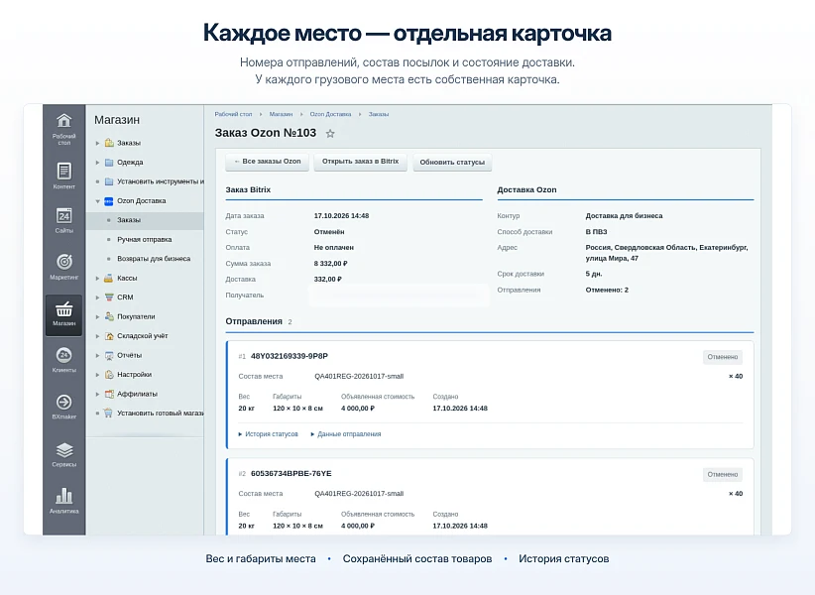
Task: Expand the Одежда tree node
Action: (x=97, y=162)
